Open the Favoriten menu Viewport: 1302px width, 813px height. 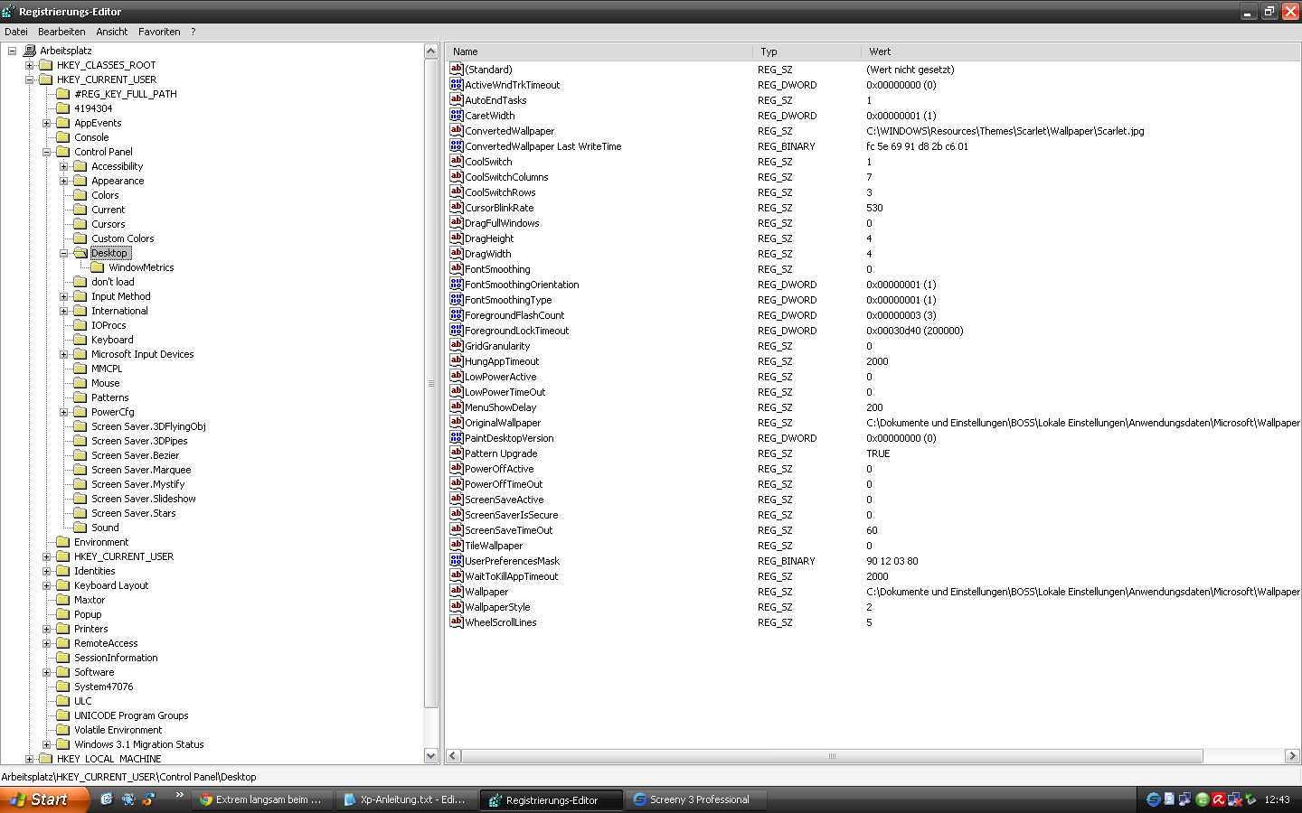(x=159, y=32)
